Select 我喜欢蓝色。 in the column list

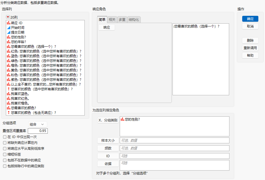20,94
